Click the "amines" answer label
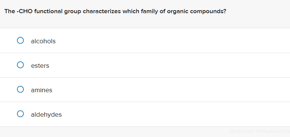290x137 pixels. pos(41,90)
